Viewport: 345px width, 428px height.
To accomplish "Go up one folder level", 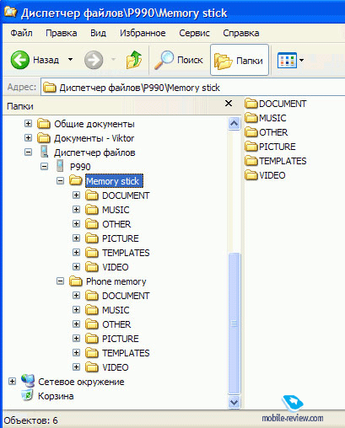I will pos(134,60).
